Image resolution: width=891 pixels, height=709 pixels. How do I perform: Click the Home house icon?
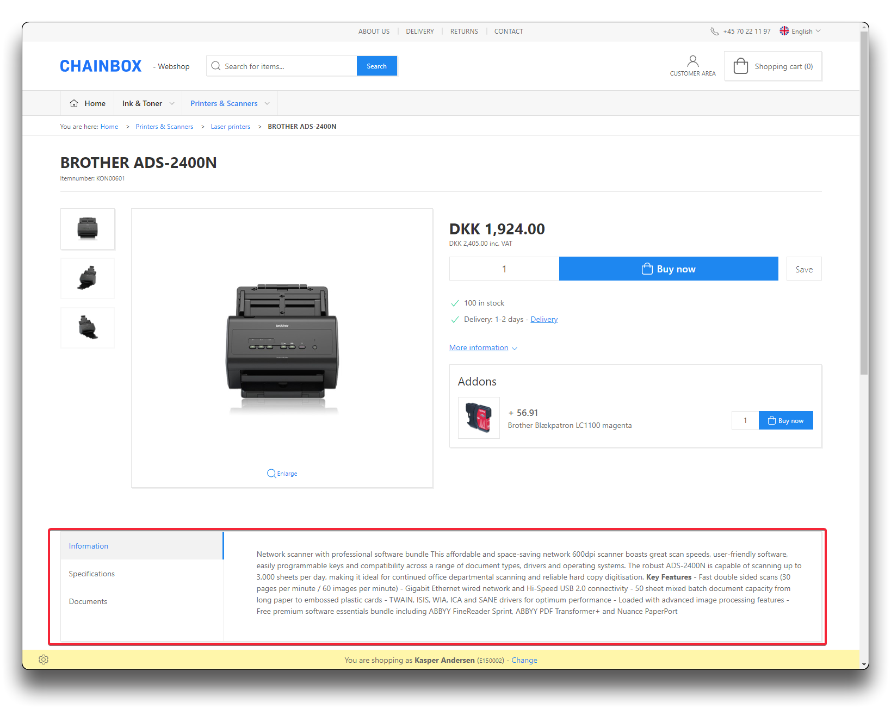[x=74, y=103]
